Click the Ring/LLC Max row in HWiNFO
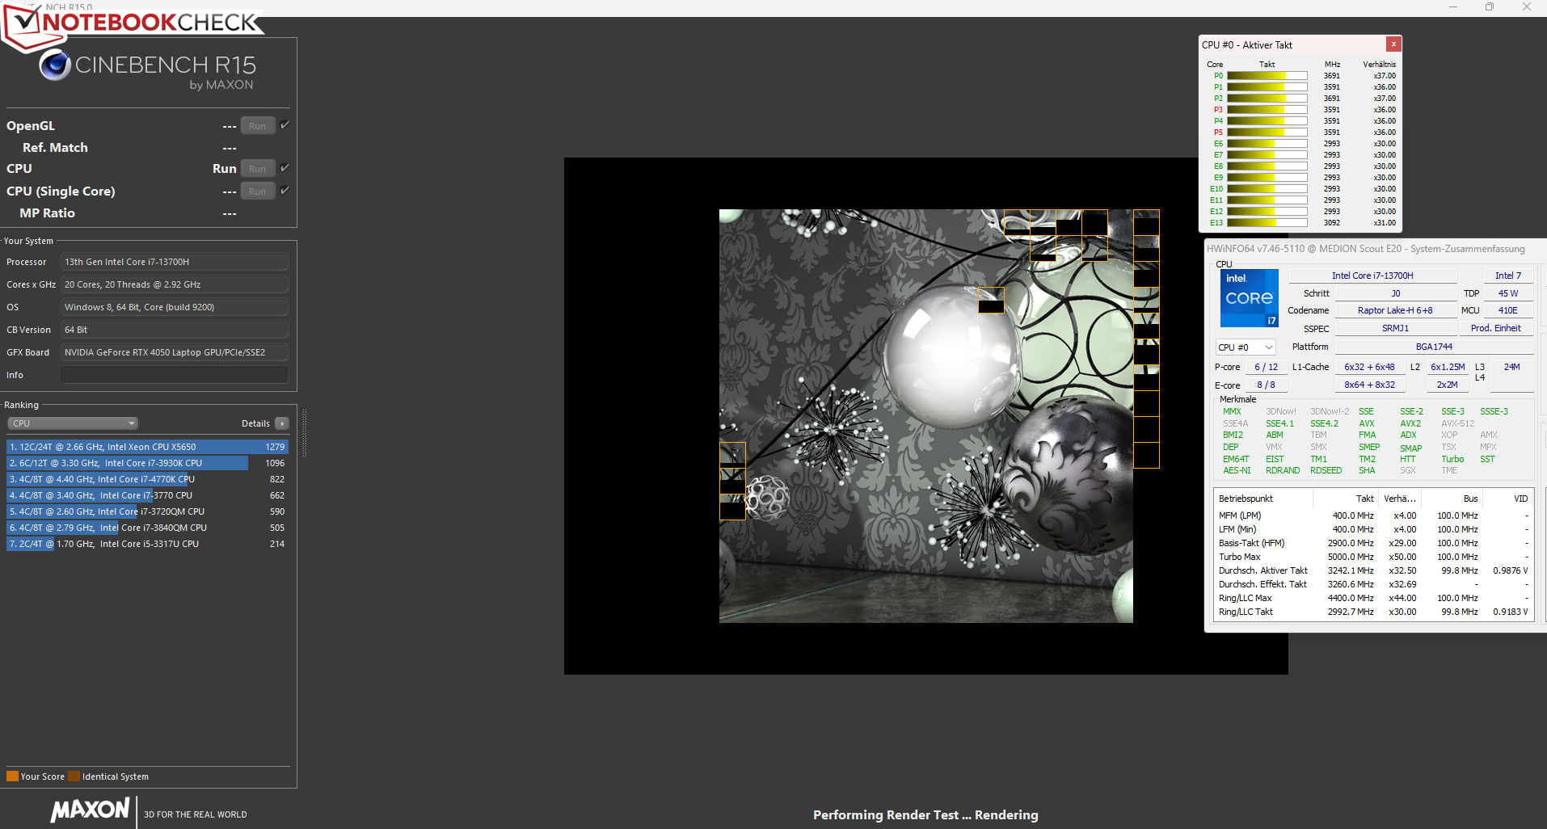This screenshot has height=829, width=1547. point(1373,598)
